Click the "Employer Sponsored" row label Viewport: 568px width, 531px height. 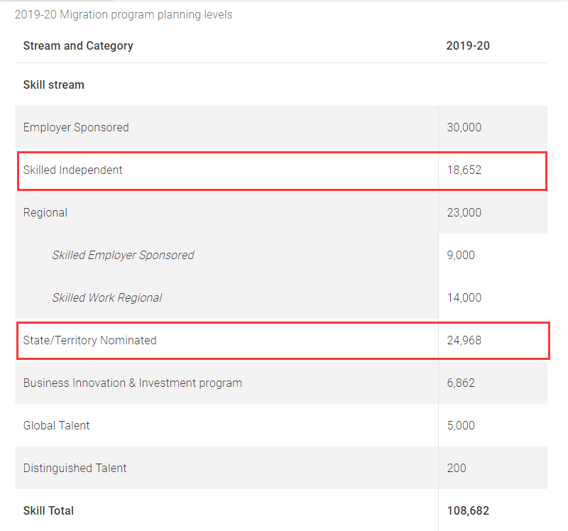click(x=76, y=127)
